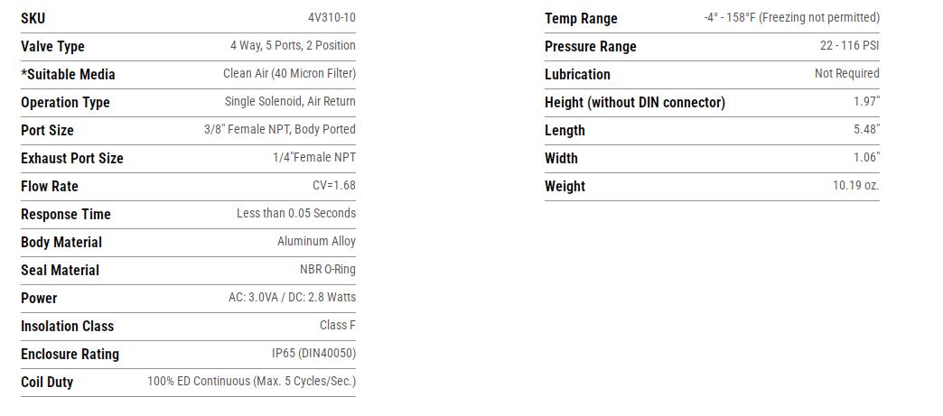The width and height of the screenshot is (943, 416).
Task: Click the NBR O-Ring seal value
Action: (327, 270)
